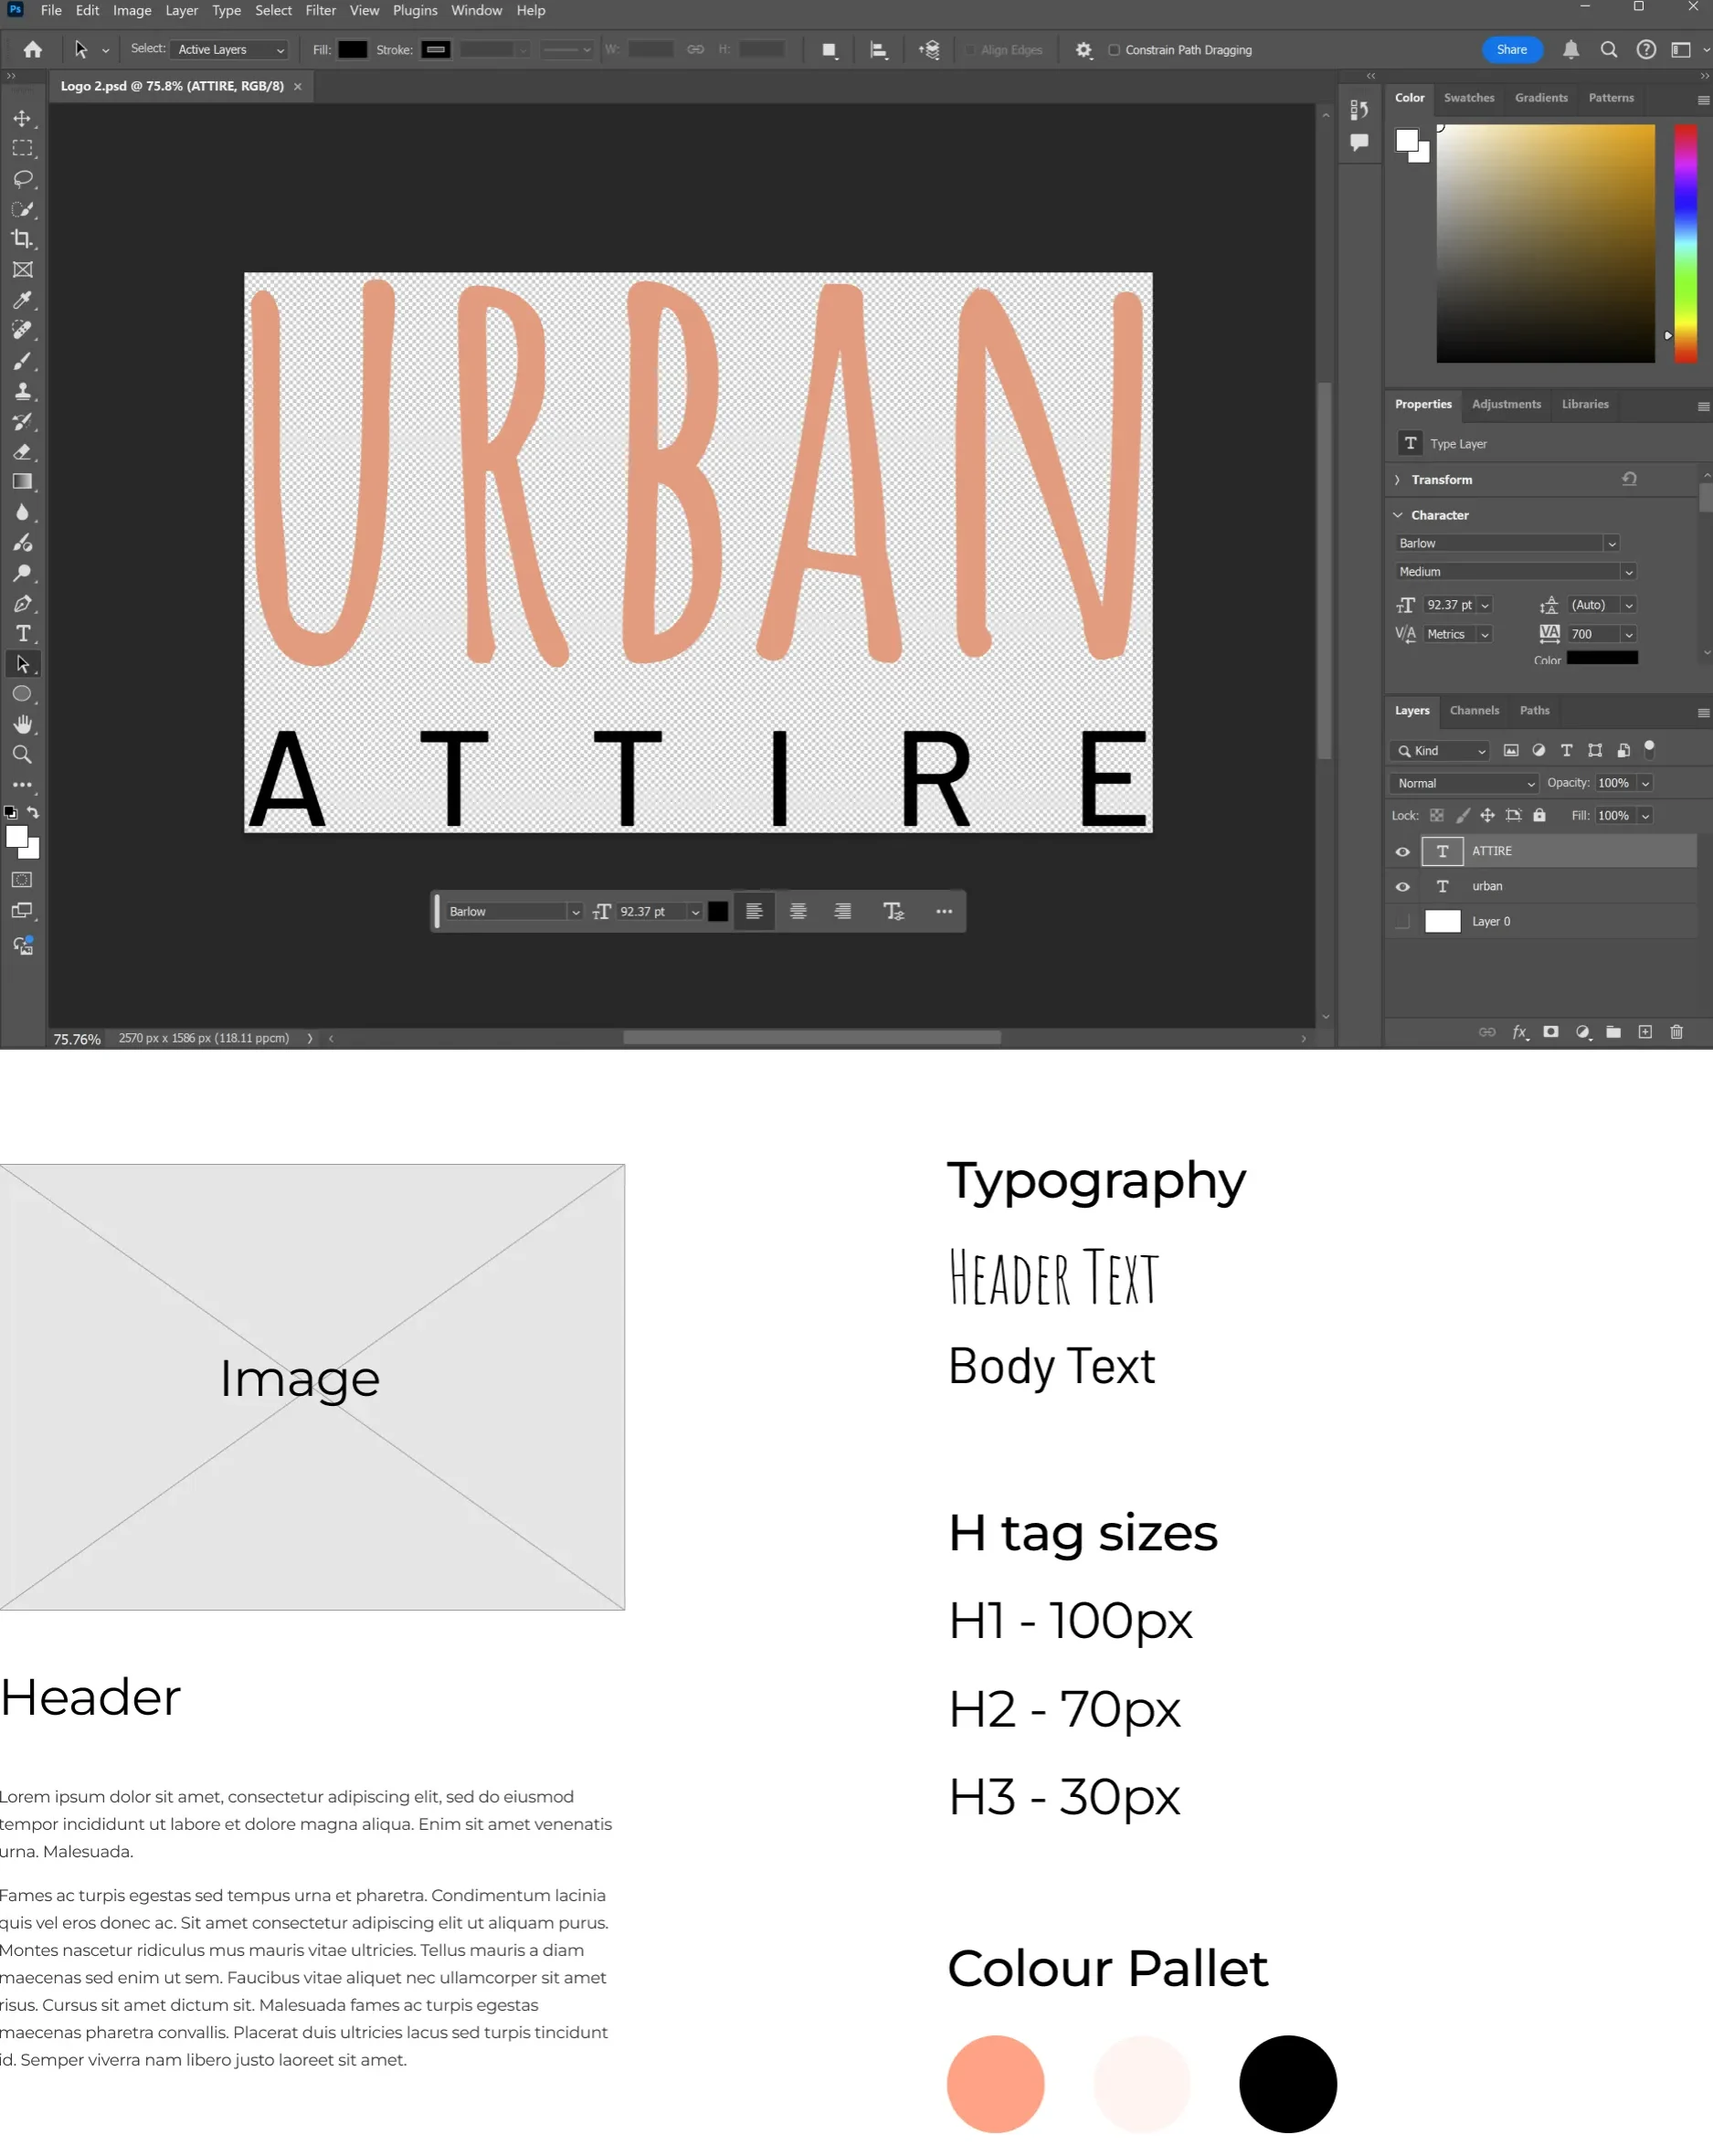
Task: Select the Move tool
Action: (22, 118)
